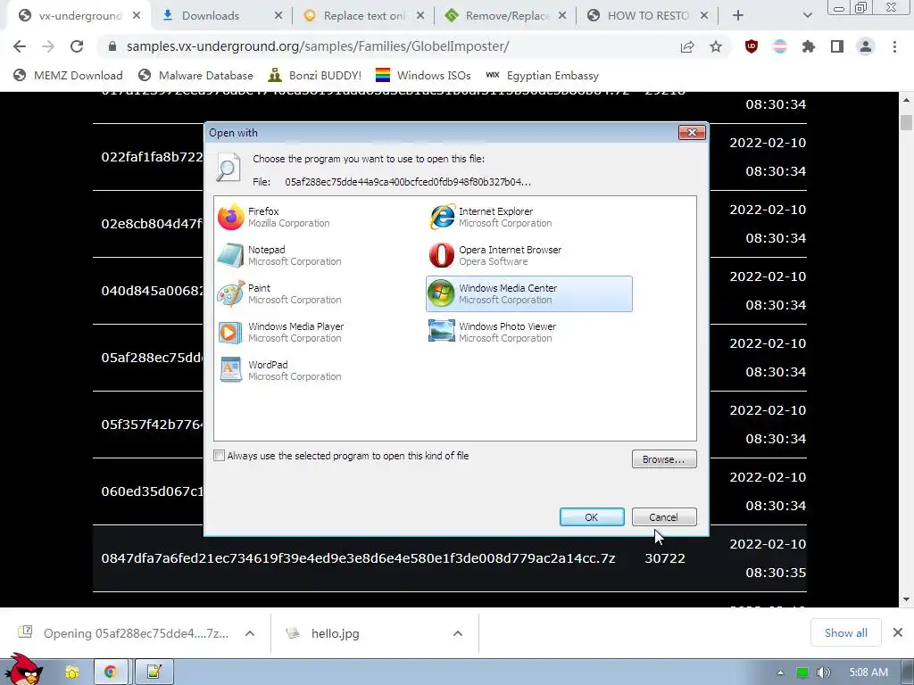This screenshot has height=685, width=914.
Task: Select the Windows Media Center entry
Action: [x=528, y=294]
